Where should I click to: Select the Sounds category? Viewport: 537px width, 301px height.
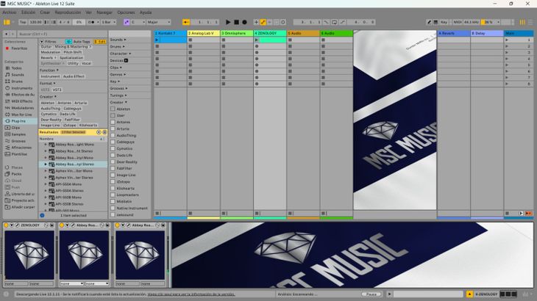[x=18, y=74]
